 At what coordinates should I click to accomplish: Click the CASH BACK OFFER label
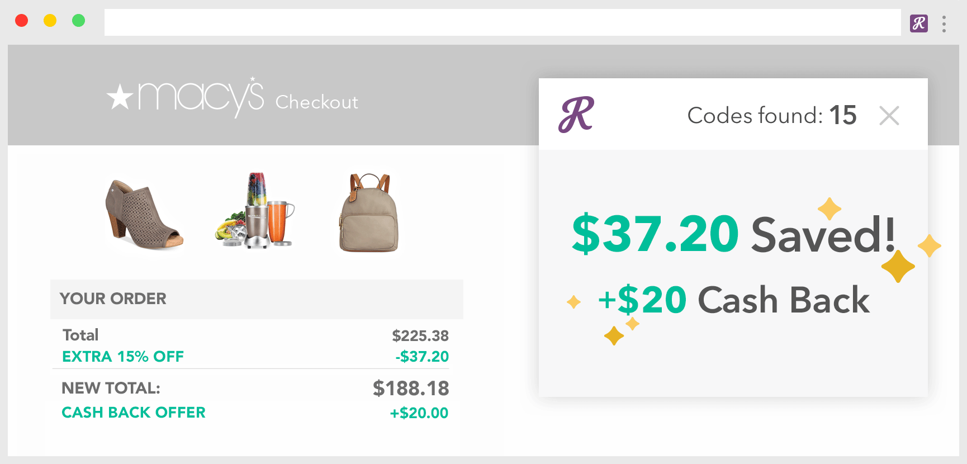134,413
